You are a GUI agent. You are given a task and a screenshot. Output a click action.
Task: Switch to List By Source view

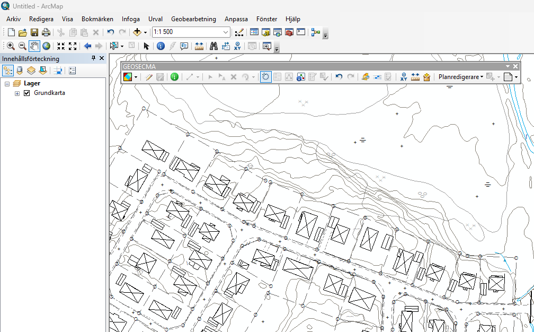point(20,70)
